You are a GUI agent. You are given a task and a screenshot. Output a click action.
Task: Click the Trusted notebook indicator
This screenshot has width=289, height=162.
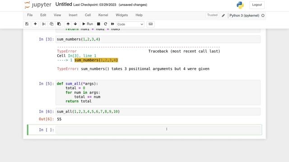click(212, 15)
